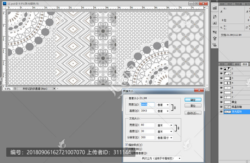Open document width unit dropdown 厘米
Viewport: 250px width, 163px height.
pyautogui.click(x=165, y=125)
